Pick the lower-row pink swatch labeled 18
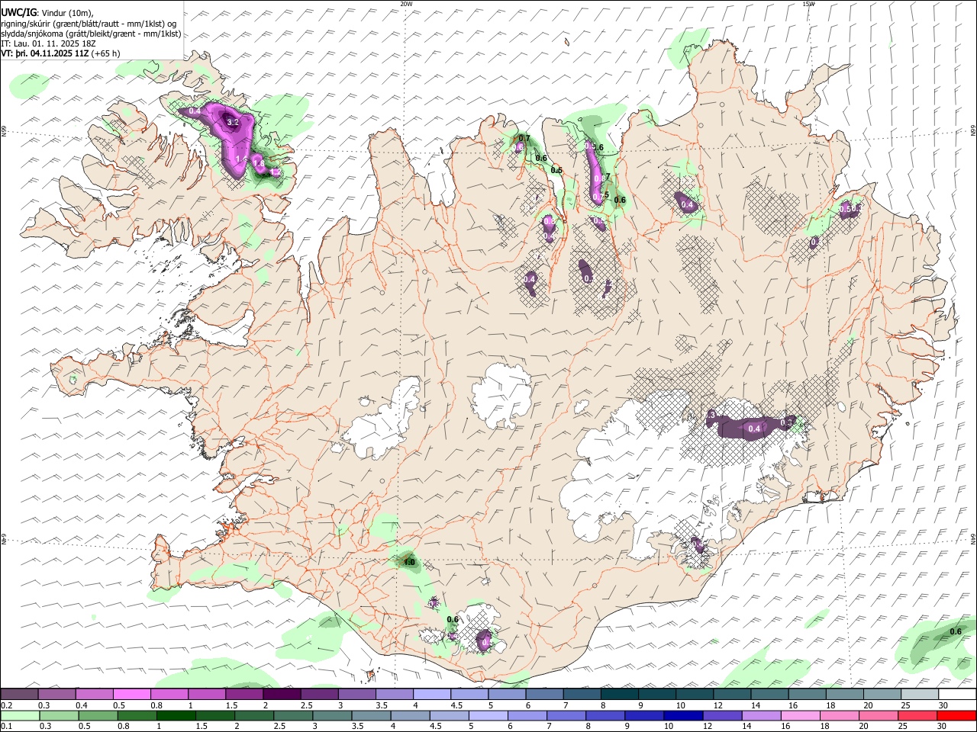This screenshot has width=977, height=732. tap(840, 715)
